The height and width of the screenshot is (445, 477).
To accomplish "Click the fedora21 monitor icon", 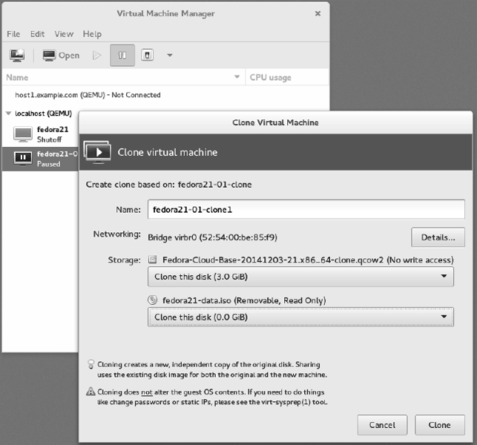I will 23,134.
